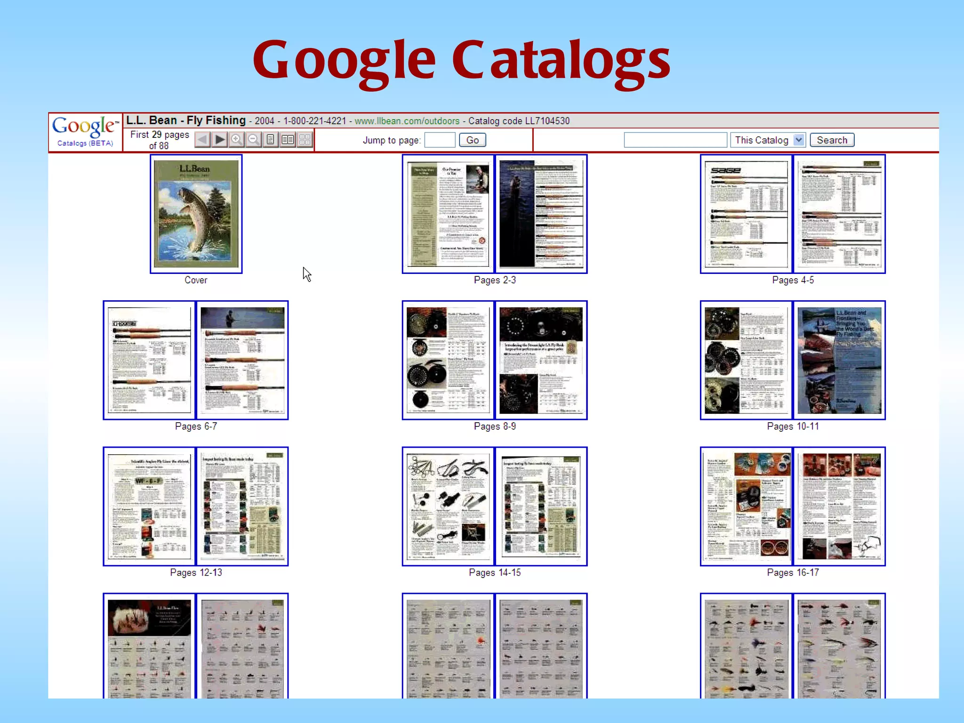Click the 'Pages 2-3' caption
This screenshot has width=964, height=723.
point(495,280)
